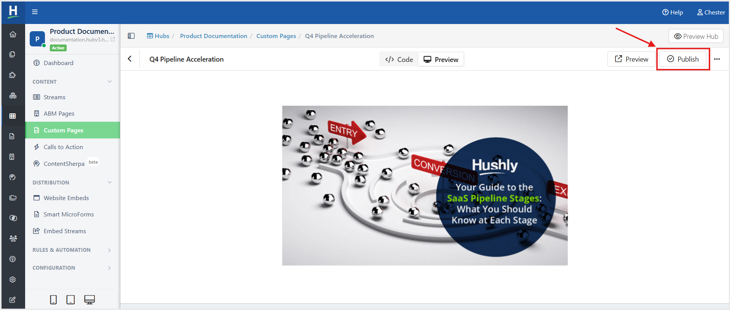
Task: Select the grid table rail icon
Action: [x=13, y=116]
